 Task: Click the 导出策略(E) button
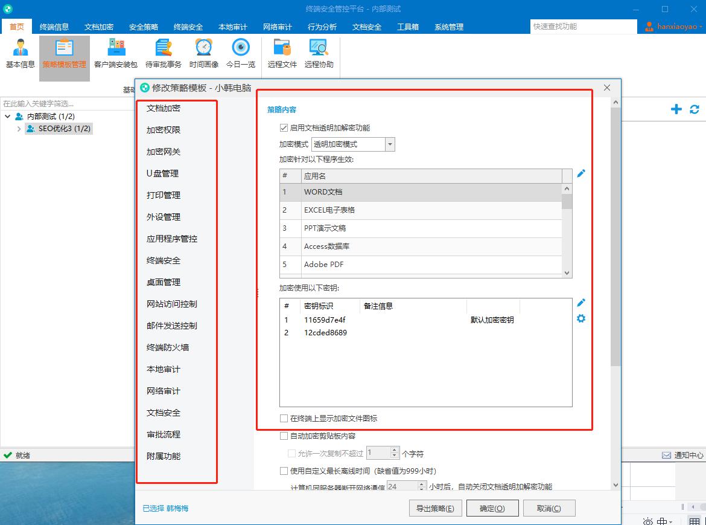pos(435,508)
